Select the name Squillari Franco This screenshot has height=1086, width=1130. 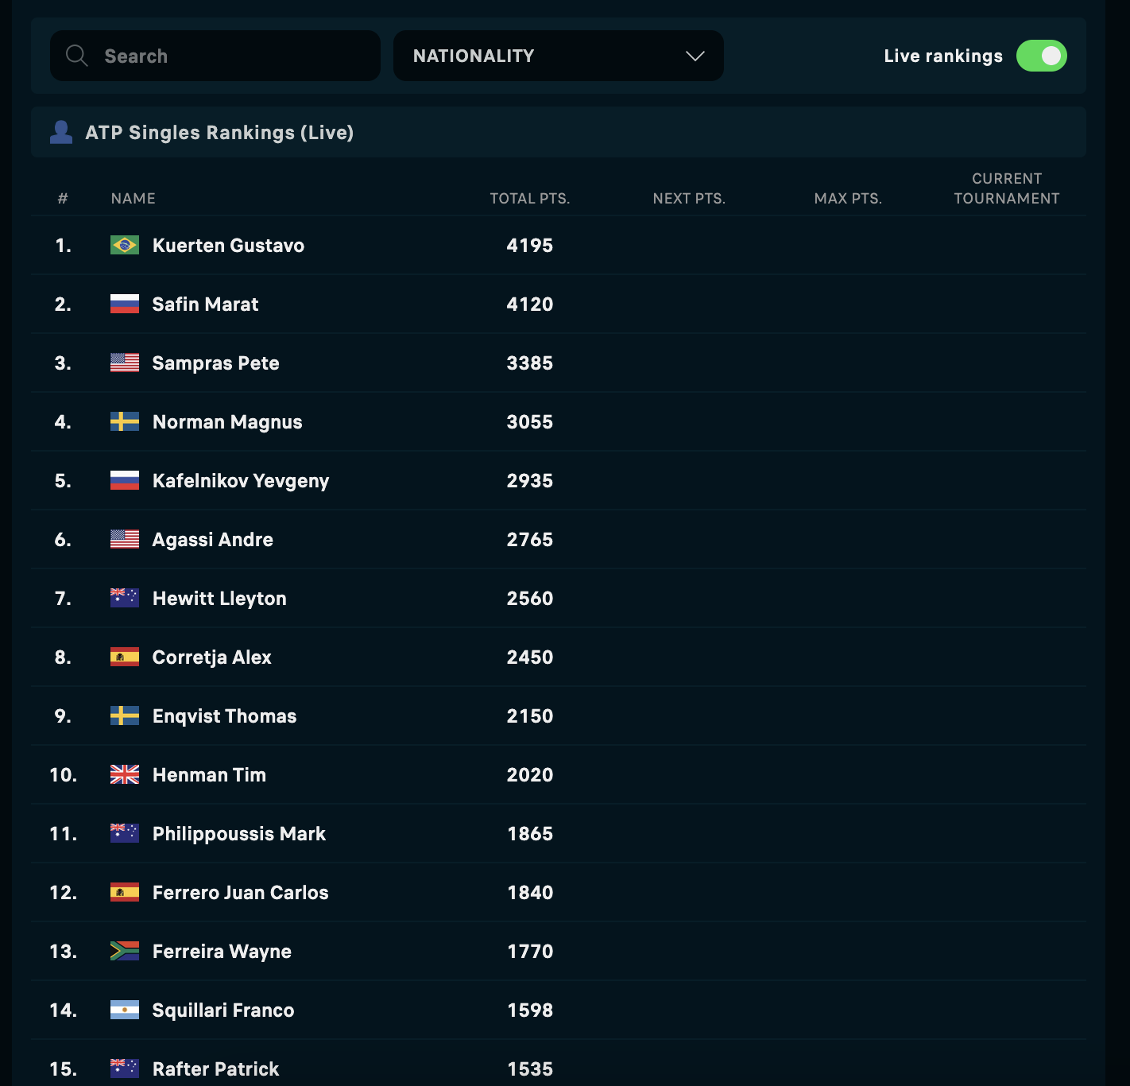coord(223,1010)
